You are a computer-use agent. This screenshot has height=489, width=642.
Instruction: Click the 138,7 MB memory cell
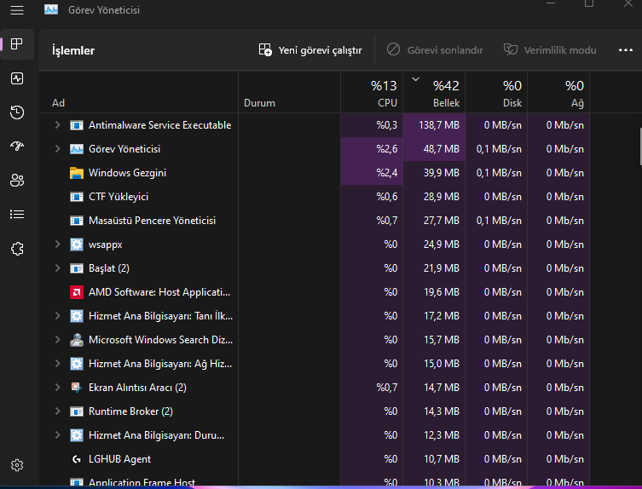pyautogui.click(x=434, y=125)
